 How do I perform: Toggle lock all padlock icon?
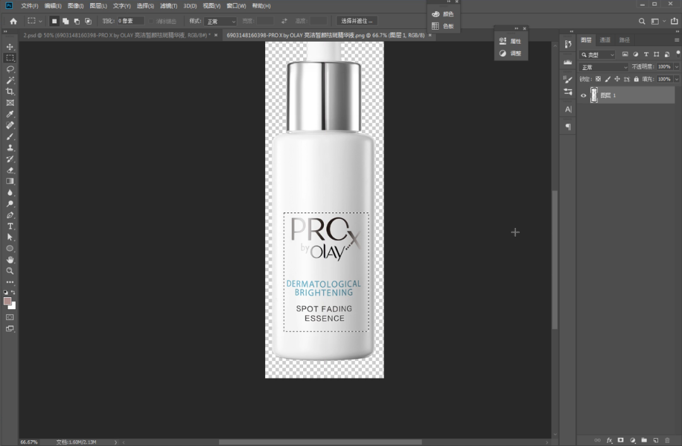point(637,79)
